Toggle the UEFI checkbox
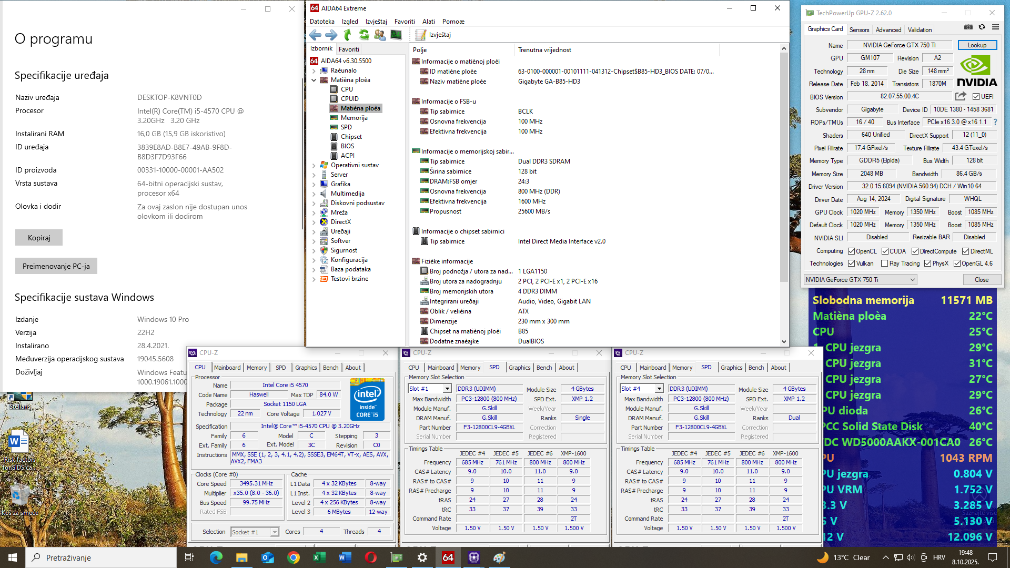 [x=976, y=97]
